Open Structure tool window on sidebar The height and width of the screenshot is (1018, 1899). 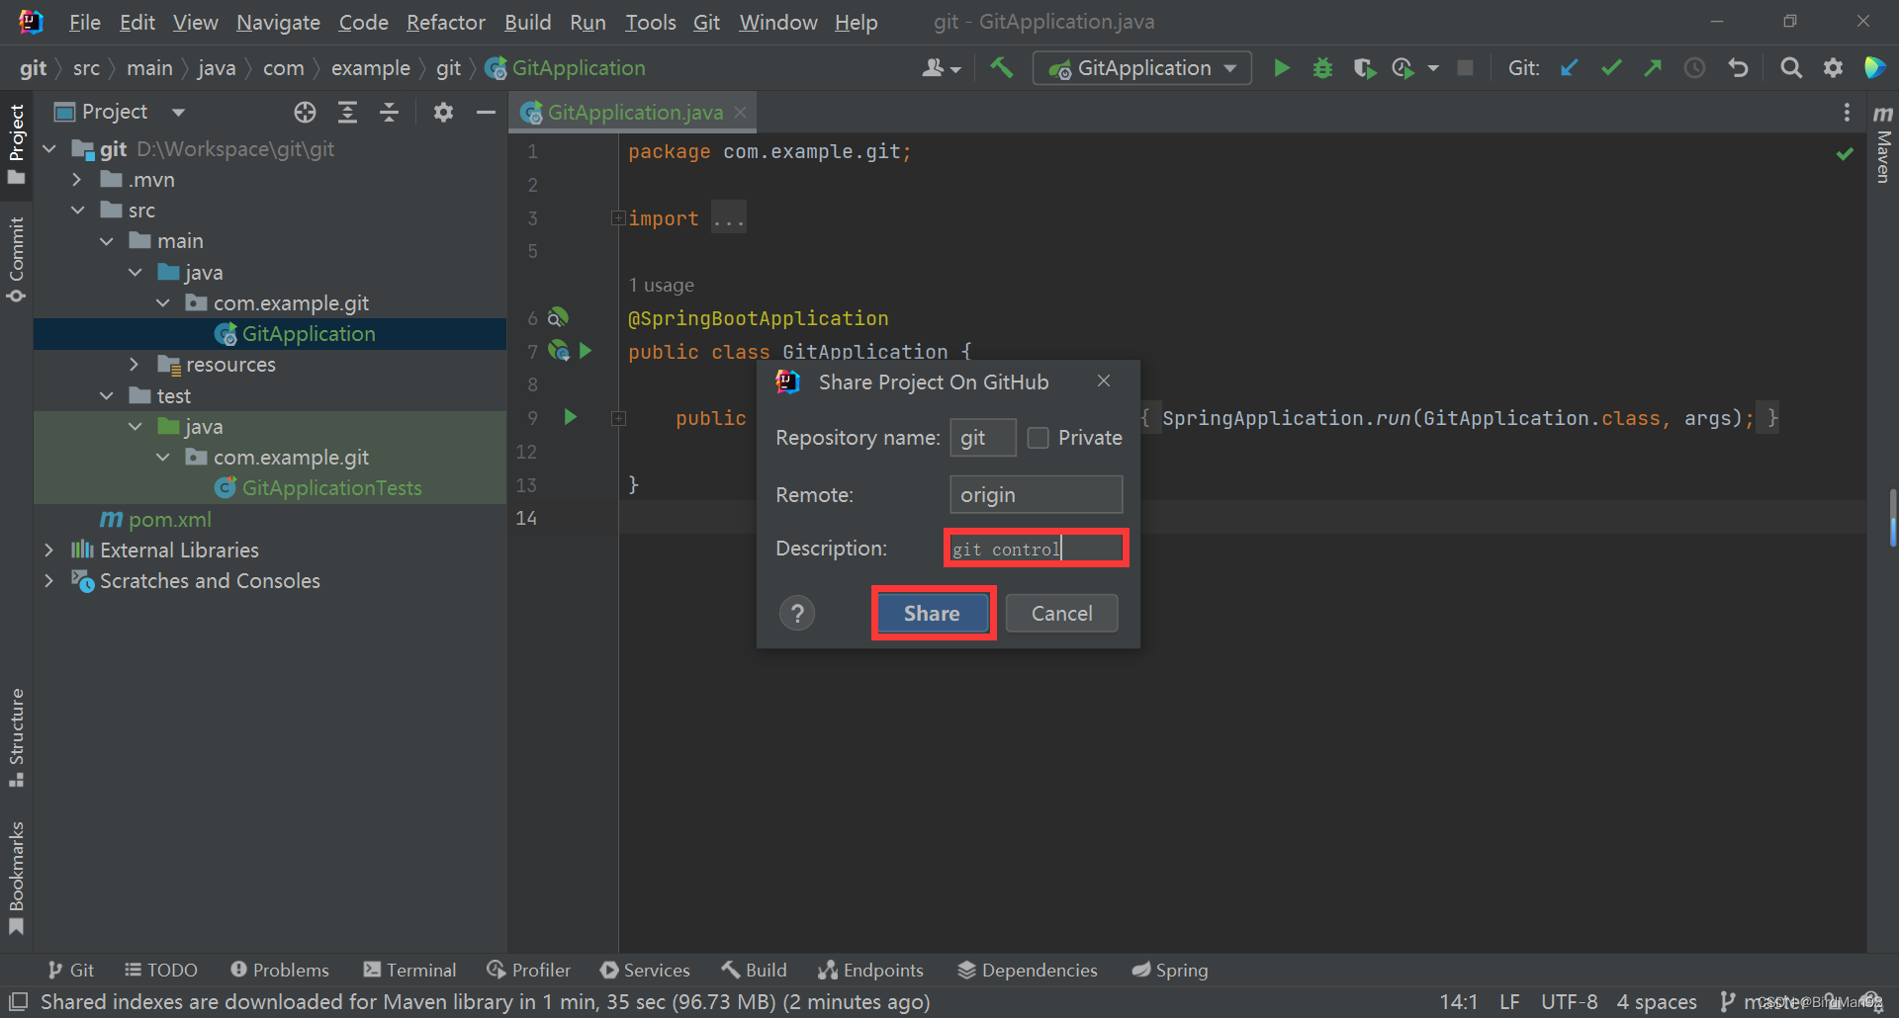click(17, 737)
